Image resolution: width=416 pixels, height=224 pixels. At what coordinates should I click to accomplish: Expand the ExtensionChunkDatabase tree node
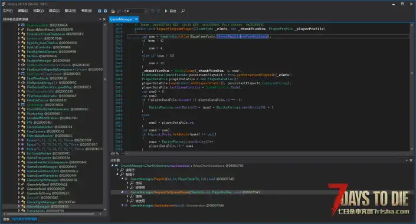(19, 34)
